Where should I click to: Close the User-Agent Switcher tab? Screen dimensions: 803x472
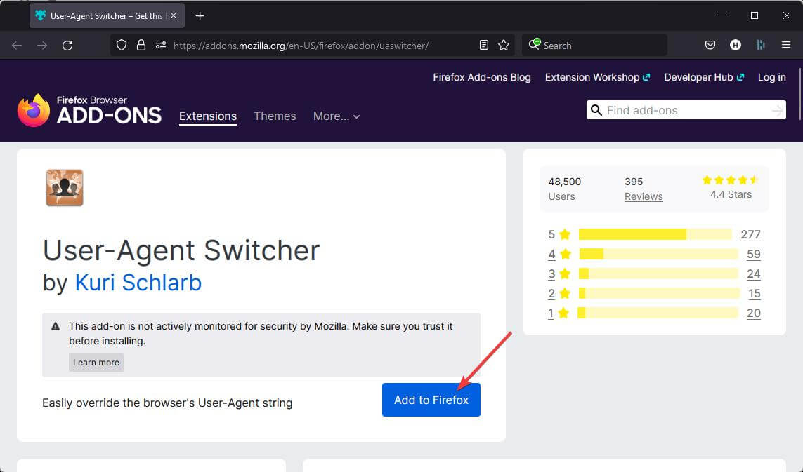(x=174, y=16)
